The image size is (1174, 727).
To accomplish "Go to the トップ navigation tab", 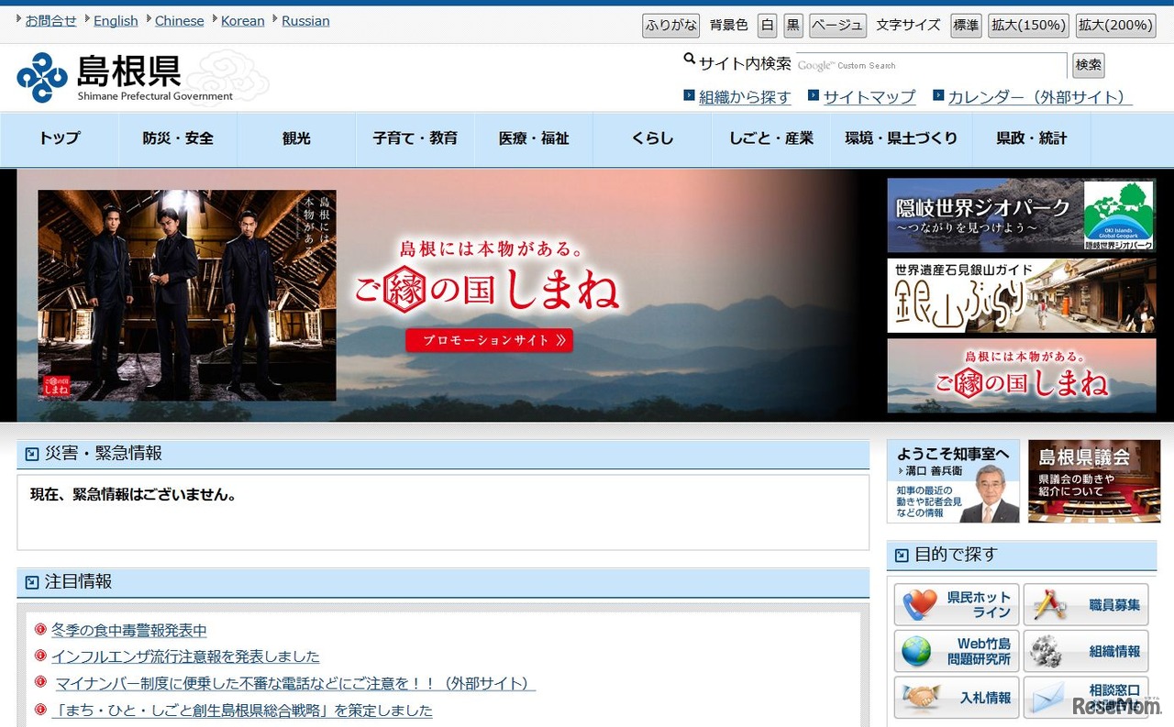I will point(60,138).
